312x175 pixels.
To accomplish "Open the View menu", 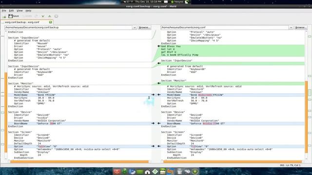I will (19, 11).
